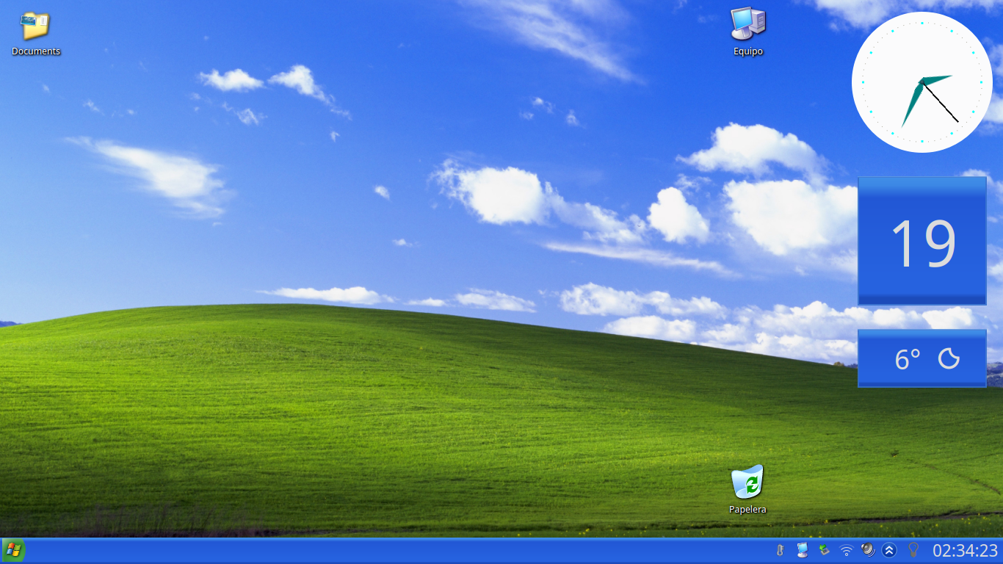The height and width of the screenshot is (564, 1003).
Task: Click the Papelera label text
Action: click(x=747, y=510)
